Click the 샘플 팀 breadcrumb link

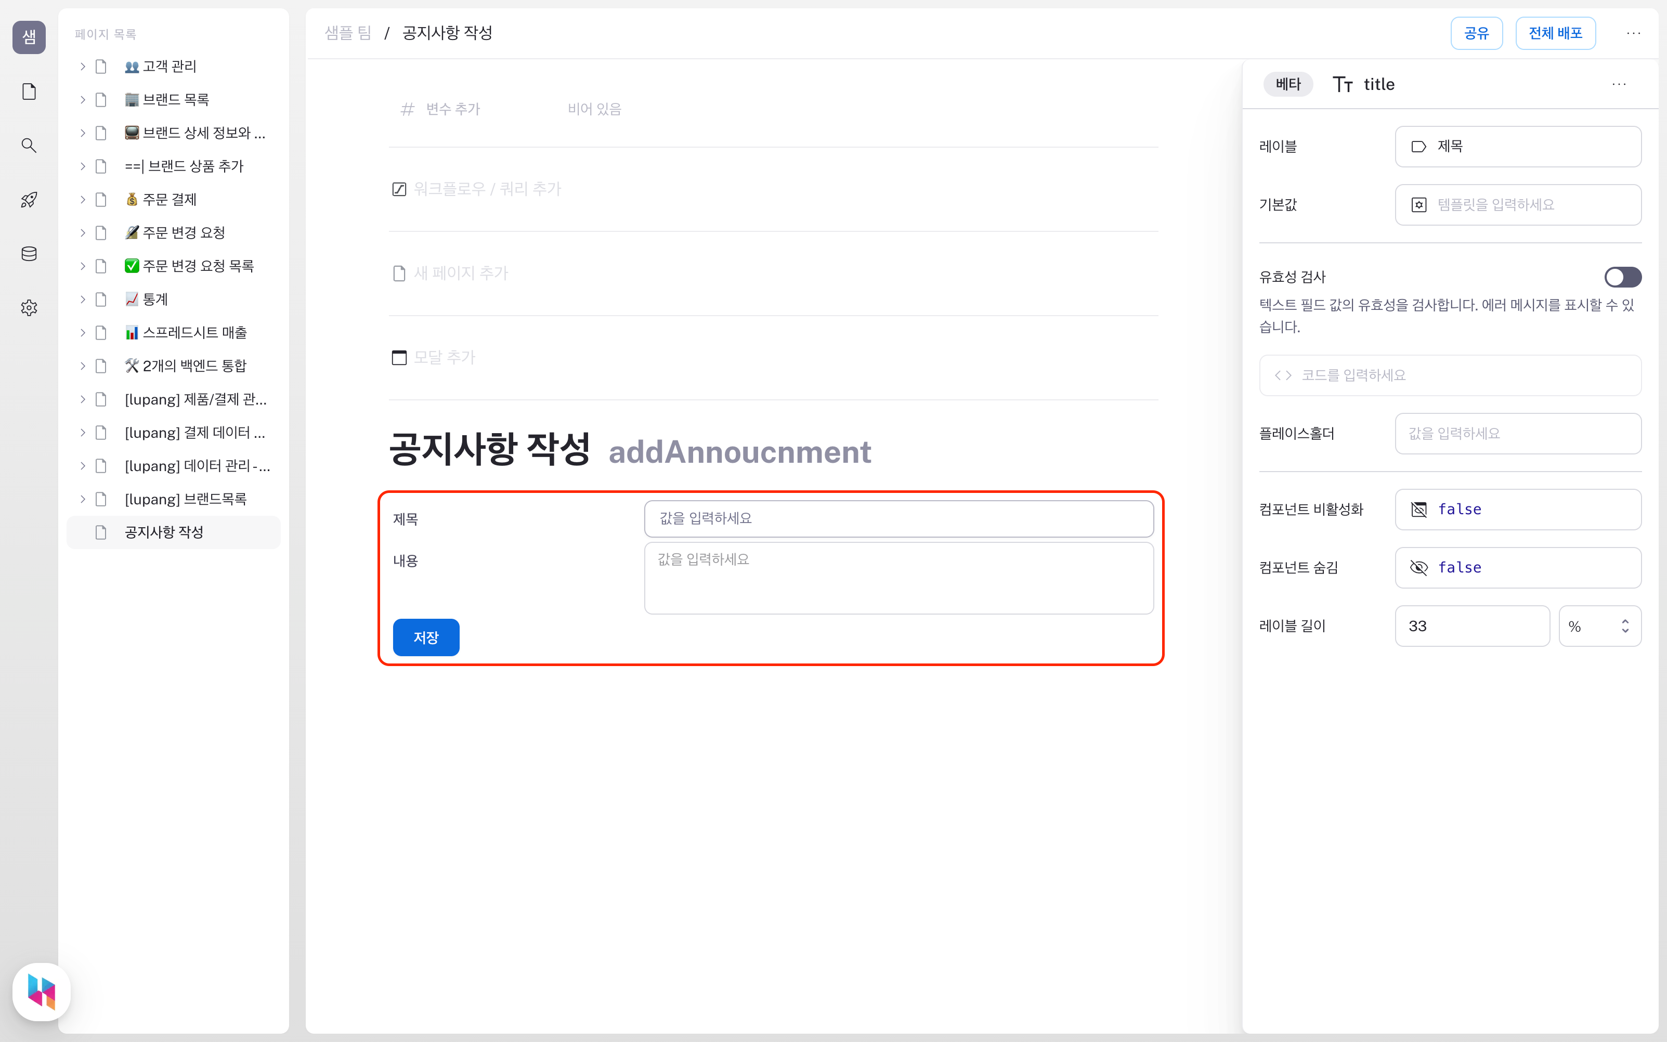(x=348, y=33)
